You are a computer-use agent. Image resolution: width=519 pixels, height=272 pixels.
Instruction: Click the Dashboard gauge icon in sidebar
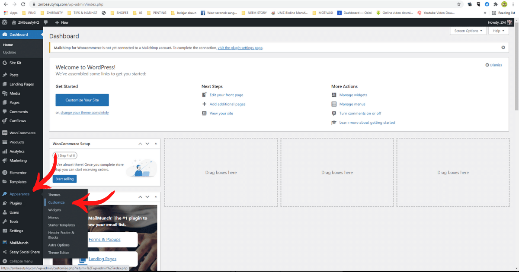coord(5,35)
